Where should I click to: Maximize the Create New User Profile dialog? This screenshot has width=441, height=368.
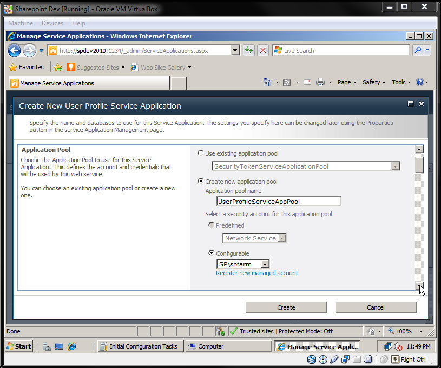point(411,104)
